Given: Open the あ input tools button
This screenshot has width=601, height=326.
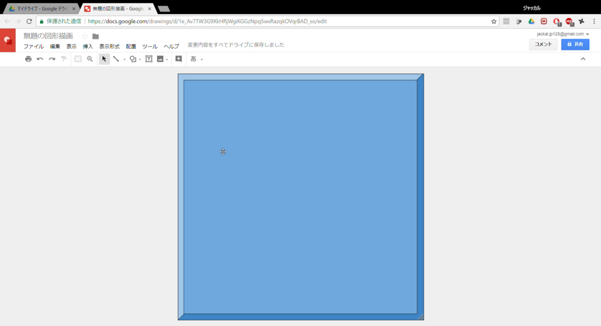Looking at the screenshot, I should pyautogui.click(x=193, y=59).
